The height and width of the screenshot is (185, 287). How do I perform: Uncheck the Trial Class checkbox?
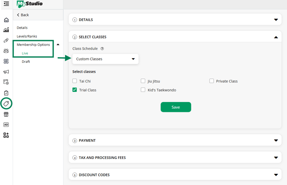[x=75, y=90]
